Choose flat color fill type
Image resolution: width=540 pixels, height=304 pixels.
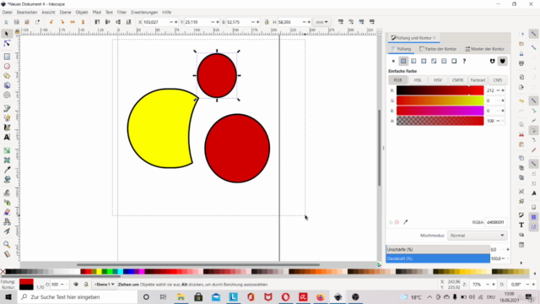pyautogui.click(x=403, y=62)
